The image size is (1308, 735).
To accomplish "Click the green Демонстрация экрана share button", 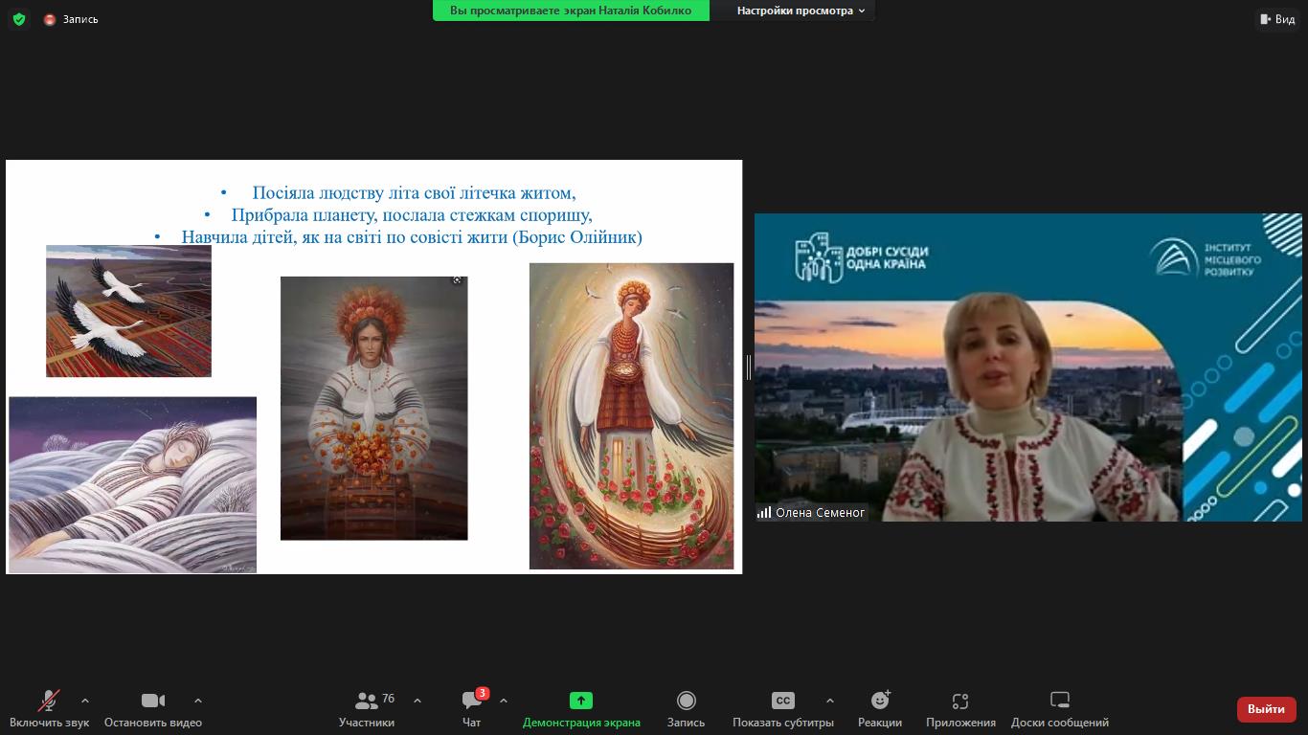I will click(581, 709).
